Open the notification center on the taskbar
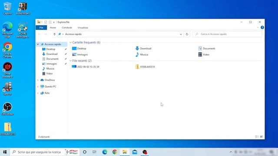278x156 pixels. [271, 152]
